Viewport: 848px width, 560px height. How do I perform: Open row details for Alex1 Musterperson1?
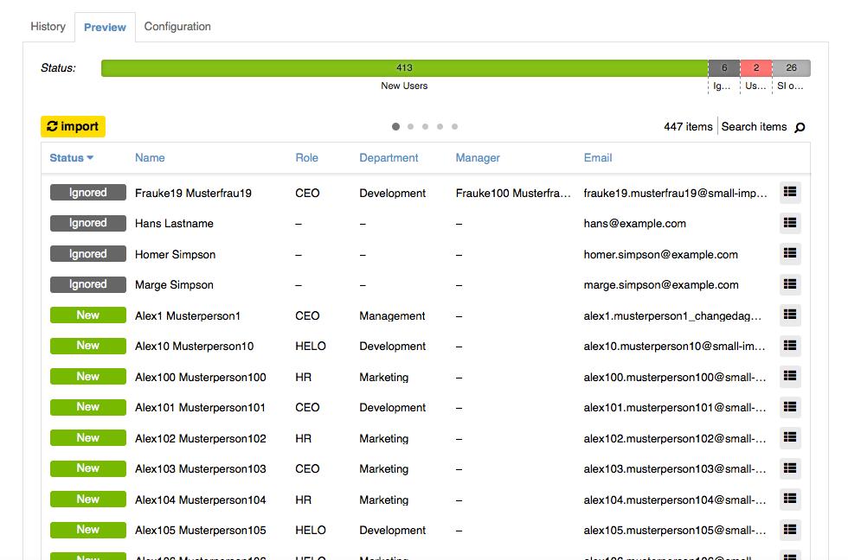(x=789, y=315)
